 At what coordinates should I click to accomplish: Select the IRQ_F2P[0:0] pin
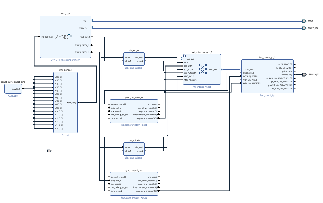tap(47, 37)
